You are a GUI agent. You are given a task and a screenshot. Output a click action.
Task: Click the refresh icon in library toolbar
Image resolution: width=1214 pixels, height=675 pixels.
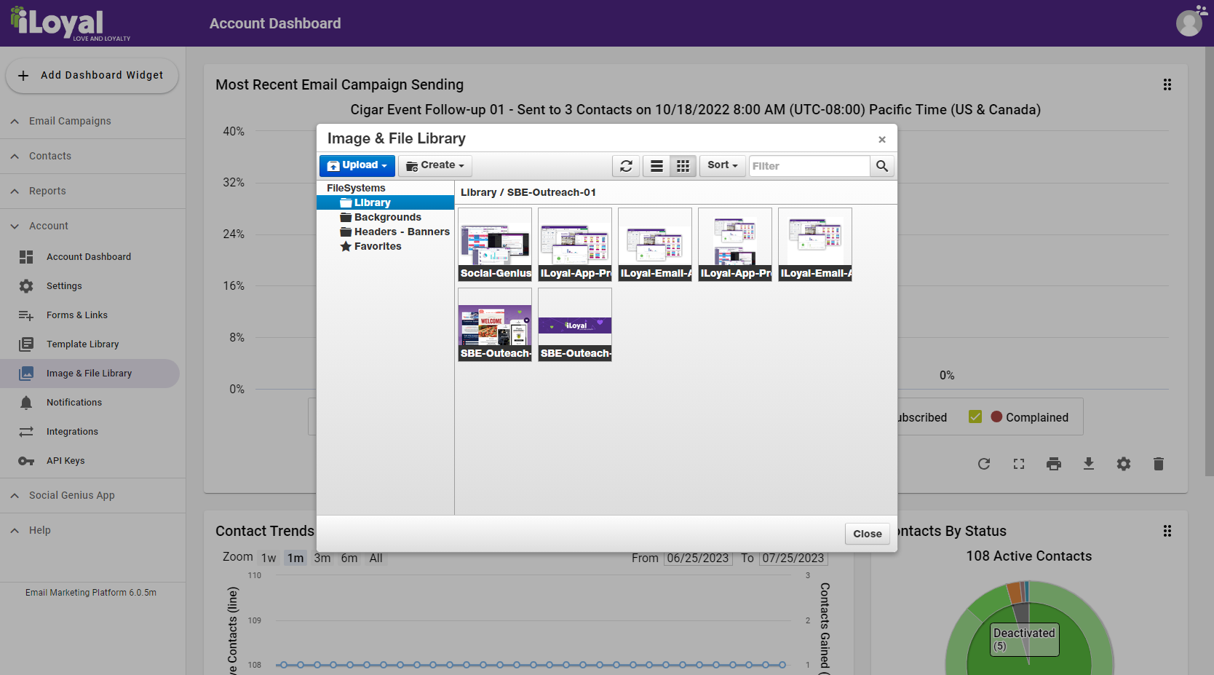[626, 166]
